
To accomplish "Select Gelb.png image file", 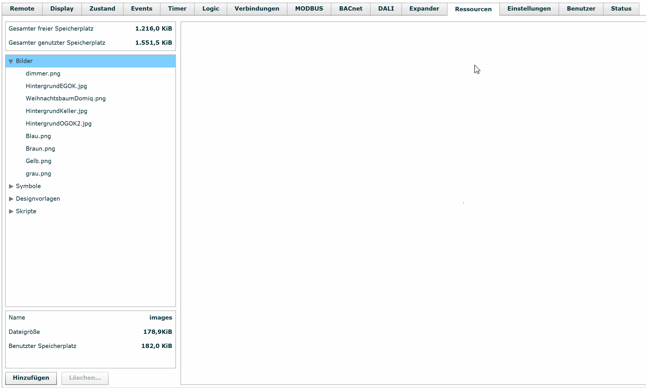I will [x=38, y=161].
